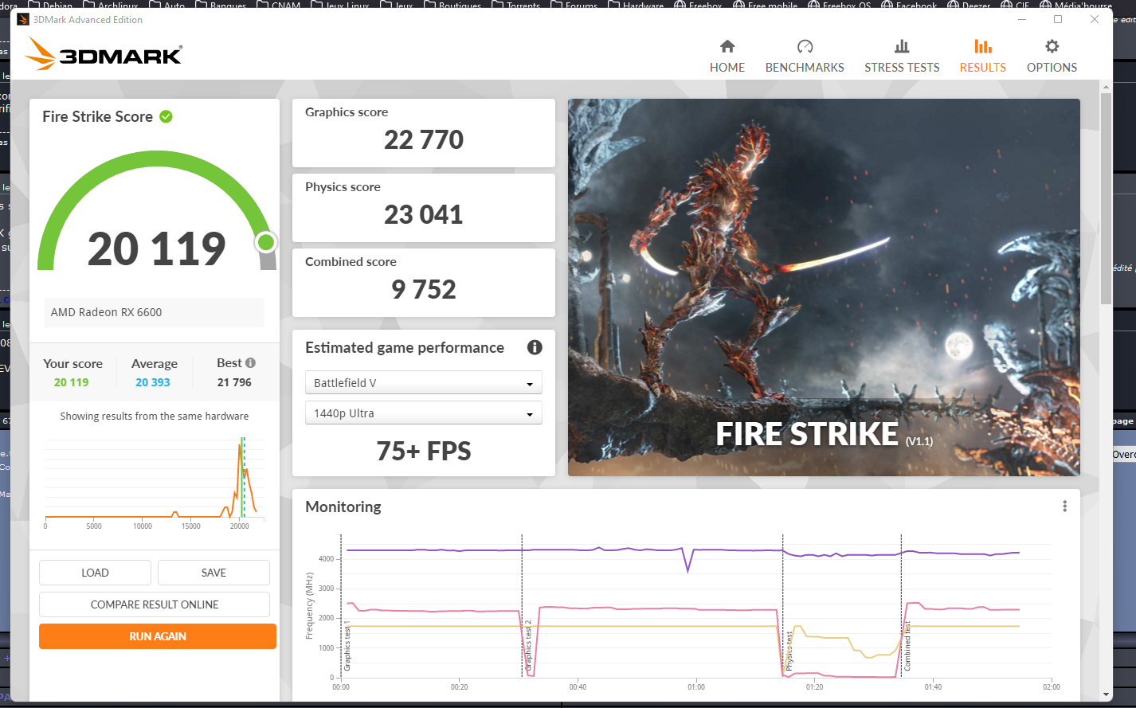Screen dimensions: 1136x708
Task: Click the 3DMark title bar app icon
Action: (23, 20)
